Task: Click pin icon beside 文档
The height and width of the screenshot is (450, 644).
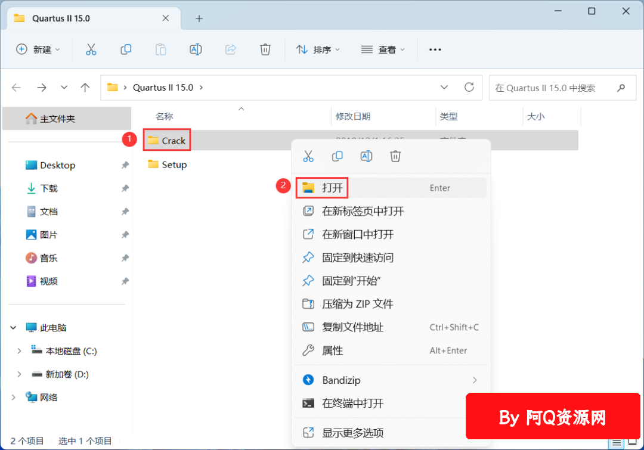Action: pyautogui.click(x=125, y=212)
